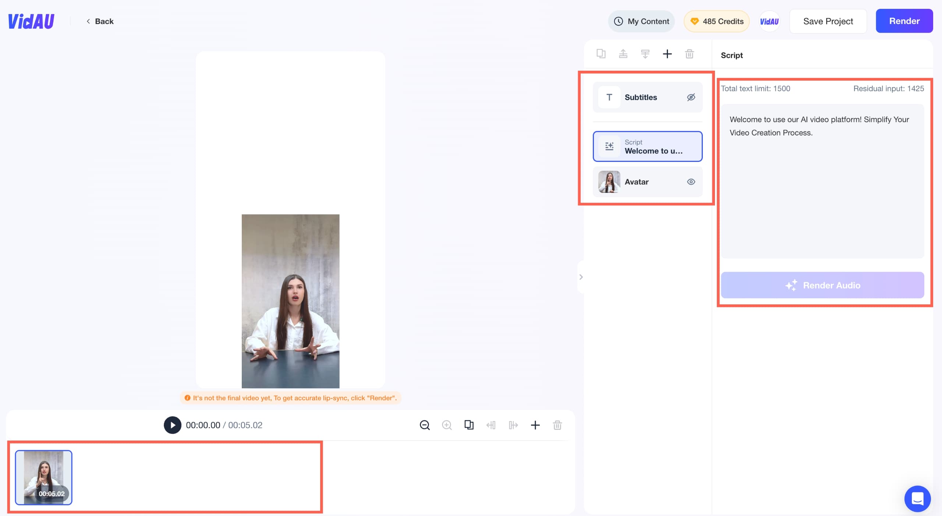942x516 pixels.
Task: Go back using the Back link
Action: (100, 21)
